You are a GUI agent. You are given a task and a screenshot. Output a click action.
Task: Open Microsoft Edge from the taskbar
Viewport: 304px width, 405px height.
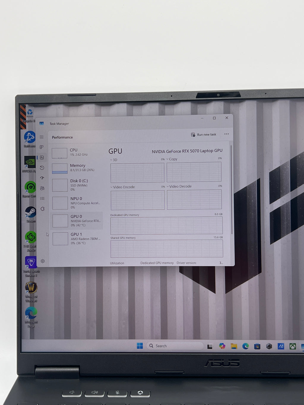click(246, 346)
